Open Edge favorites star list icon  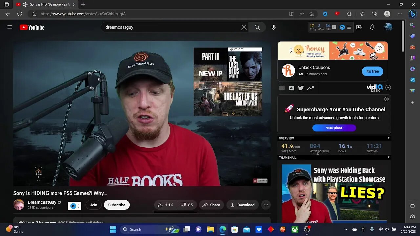pyautogui.click(x=363, y=14)
